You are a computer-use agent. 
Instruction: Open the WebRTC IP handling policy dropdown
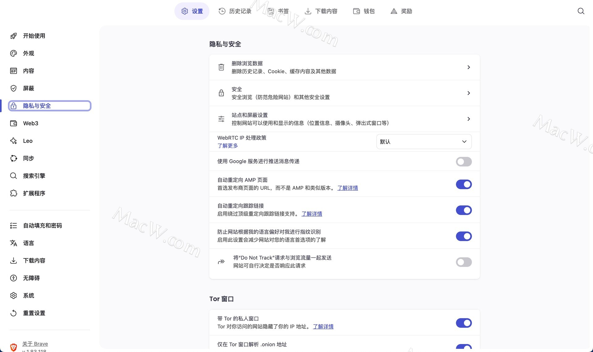click(424, 141)
